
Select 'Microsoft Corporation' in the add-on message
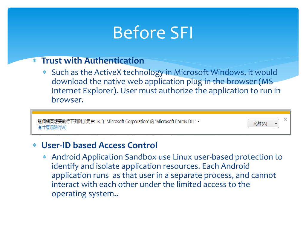127,122
